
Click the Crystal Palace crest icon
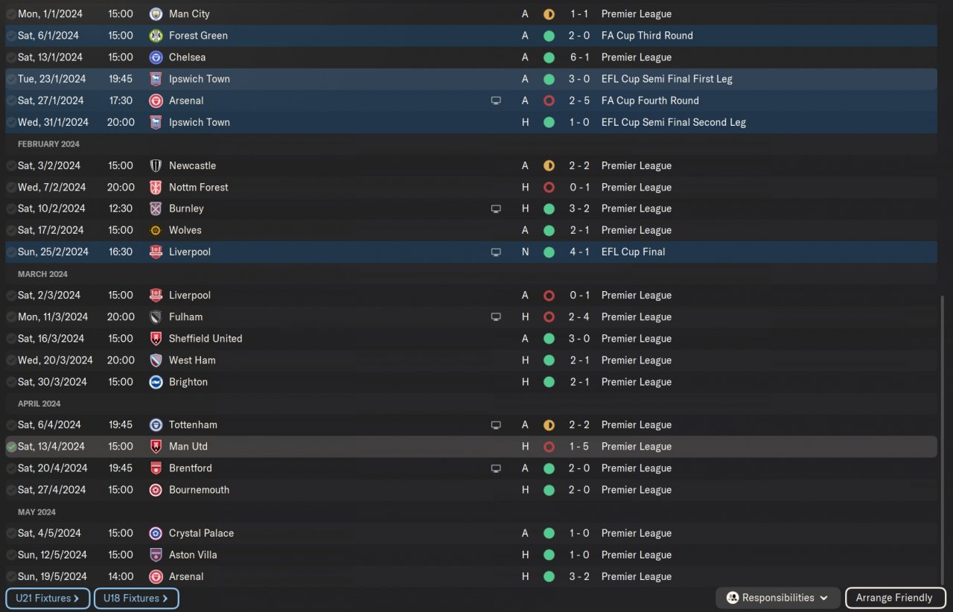[156, 533]
